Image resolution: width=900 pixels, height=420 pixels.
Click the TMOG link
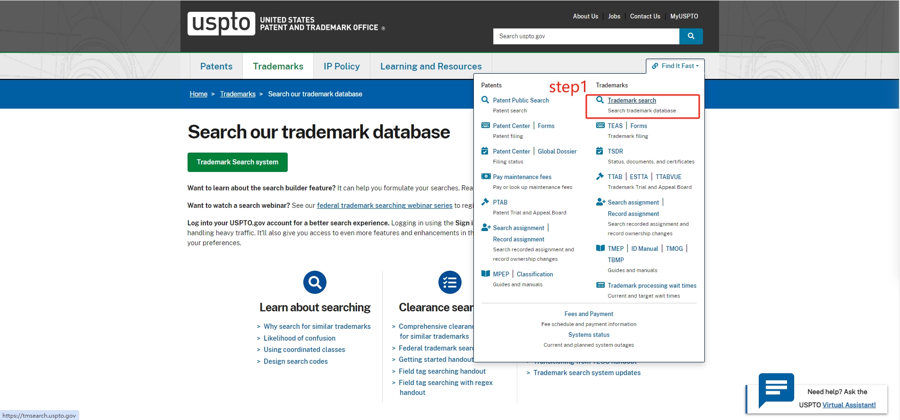pyautogui.click(x=674, y=249)
